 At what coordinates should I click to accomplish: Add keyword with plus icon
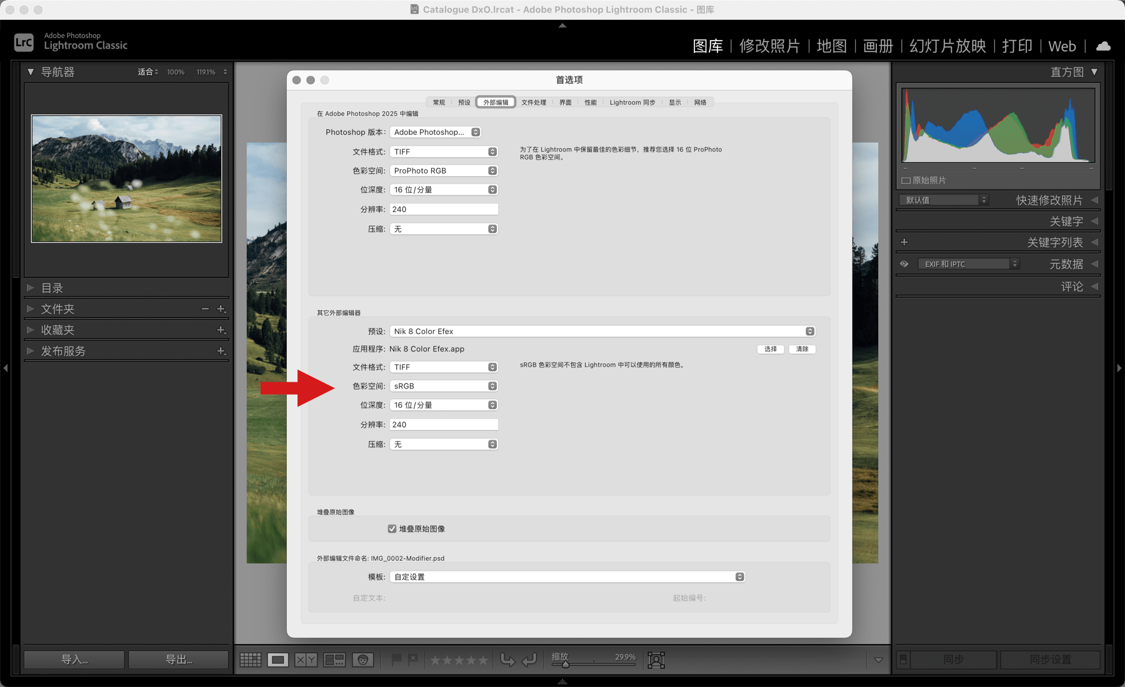[x=904, y=242]
